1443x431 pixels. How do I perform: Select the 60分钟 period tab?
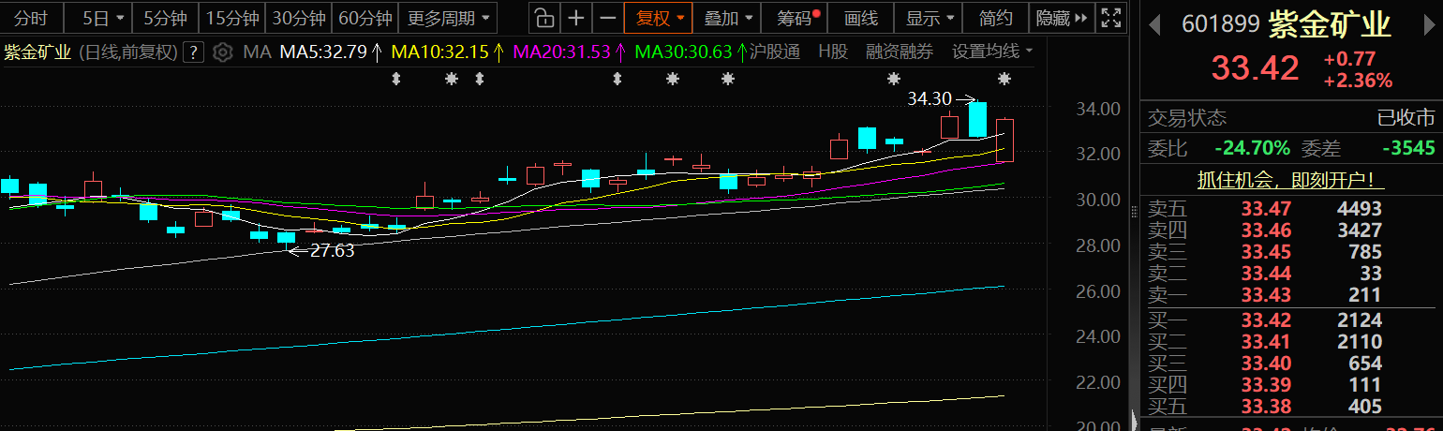pyautogui.click(x=364, y=18)
